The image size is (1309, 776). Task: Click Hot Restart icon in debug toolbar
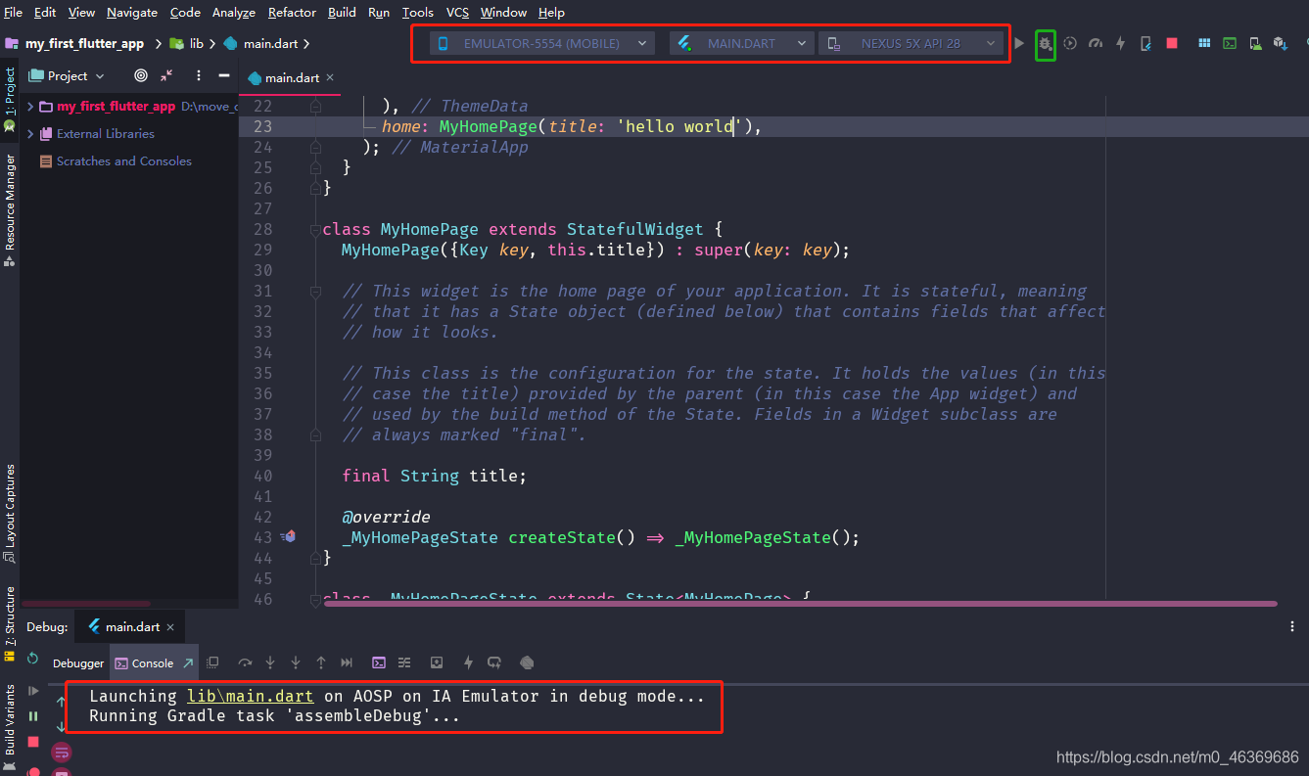[494, 662]
